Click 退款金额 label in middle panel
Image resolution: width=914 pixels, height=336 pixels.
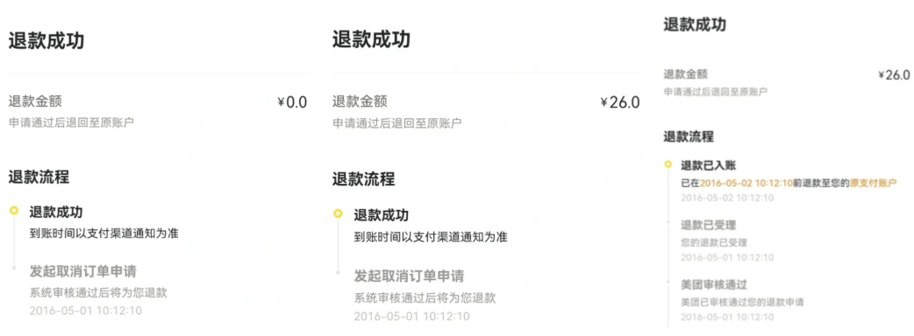pos(360,101)
